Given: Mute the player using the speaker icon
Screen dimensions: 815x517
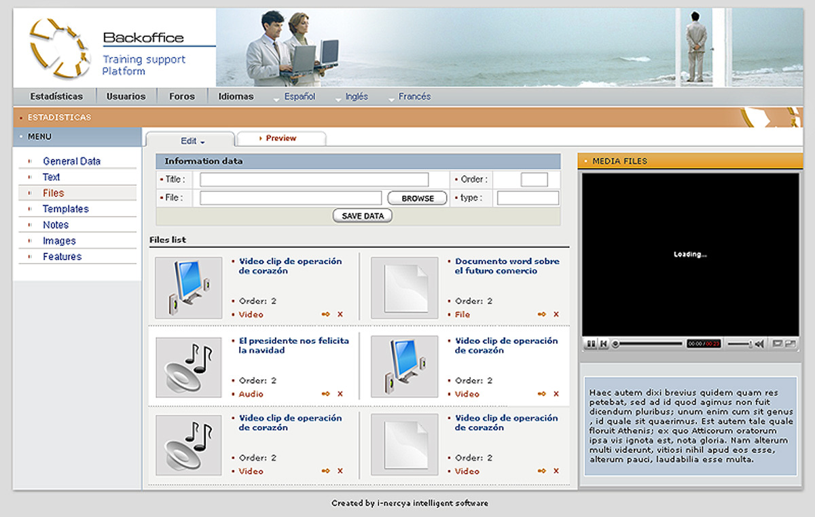Looking at the screenshot, I should click(x=760, y=344).
